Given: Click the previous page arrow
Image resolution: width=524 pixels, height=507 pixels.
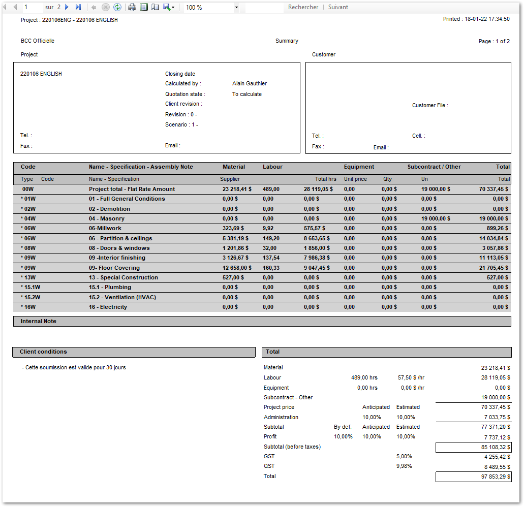Looking at the screenshot, I should coord(15,7).
